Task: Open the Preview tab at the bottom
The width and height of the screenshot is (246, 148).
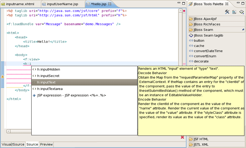Action: 46,144
